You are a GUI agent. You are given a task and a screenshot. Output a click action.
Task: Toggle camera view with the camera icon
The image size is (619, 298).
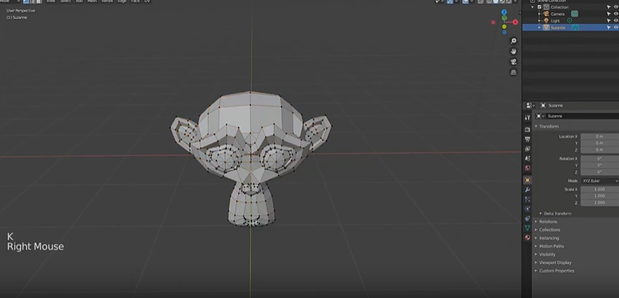514,62
